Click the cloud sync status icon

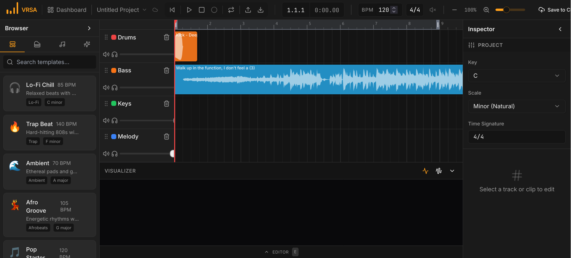(155, 10)
